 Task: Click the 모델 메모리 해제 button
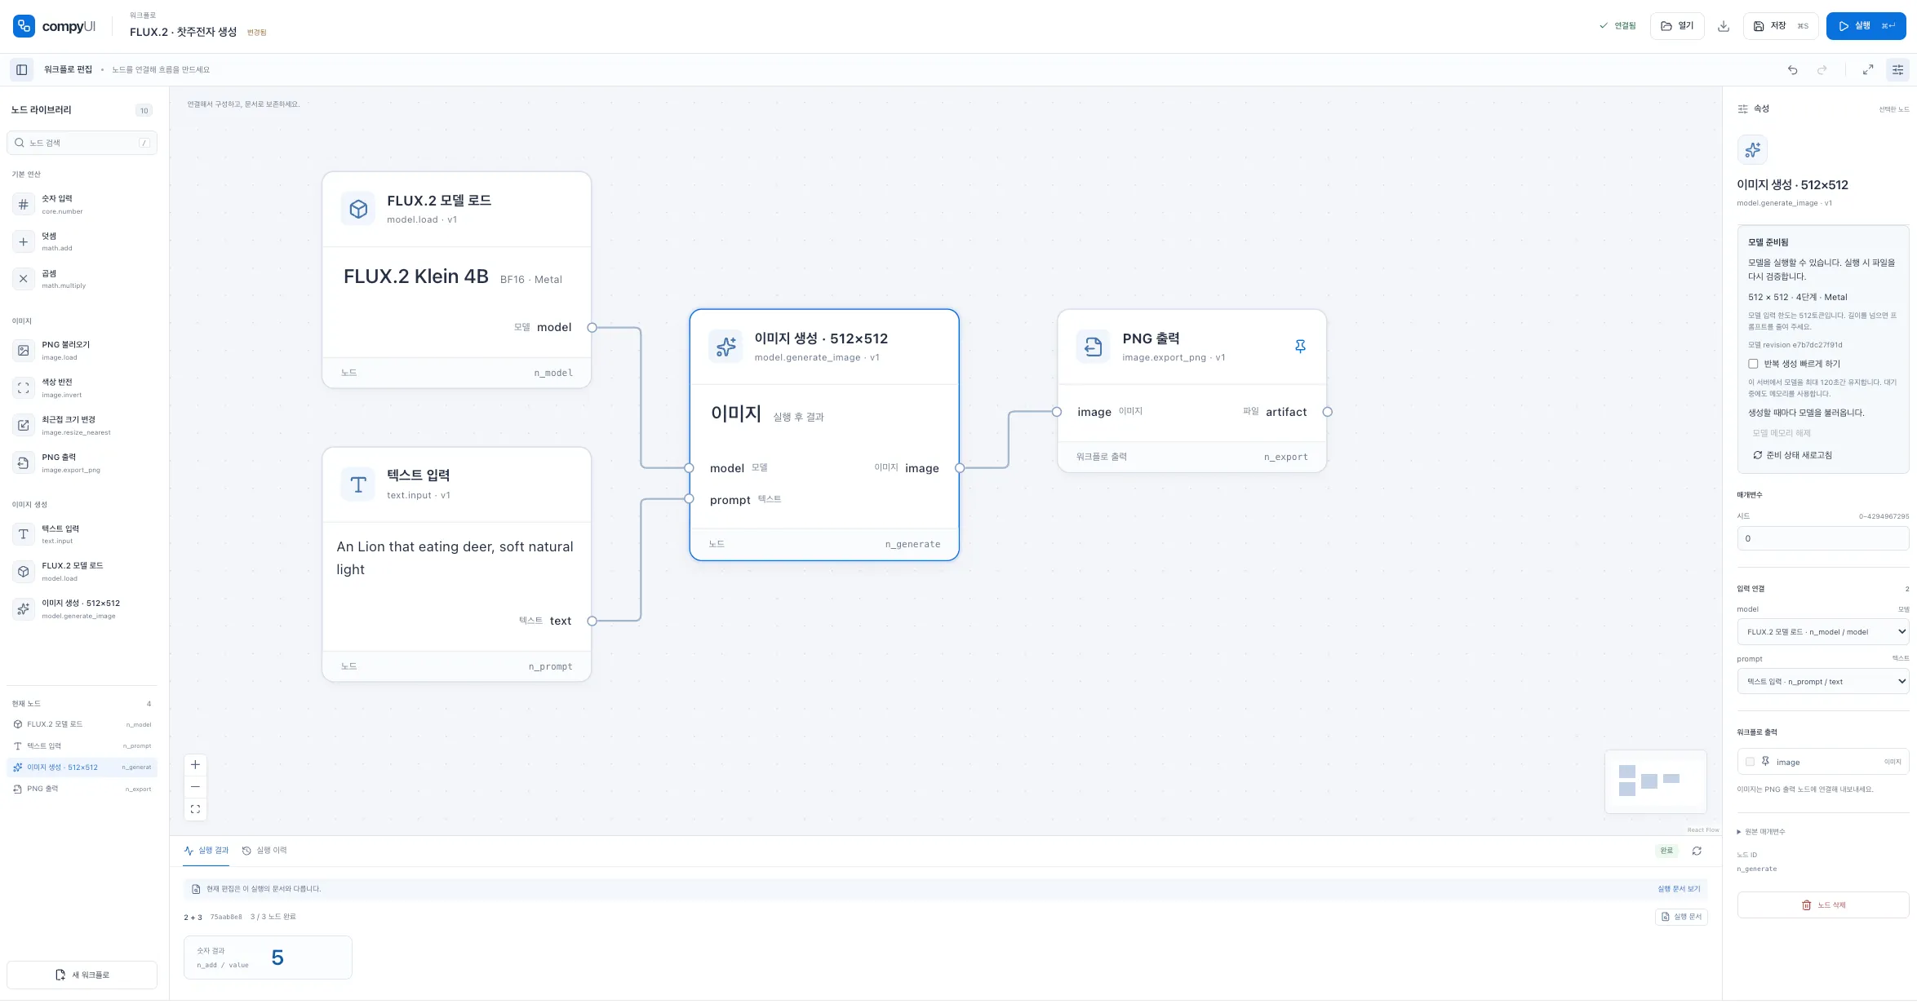pyautogui.click(x=1782, y=433)
